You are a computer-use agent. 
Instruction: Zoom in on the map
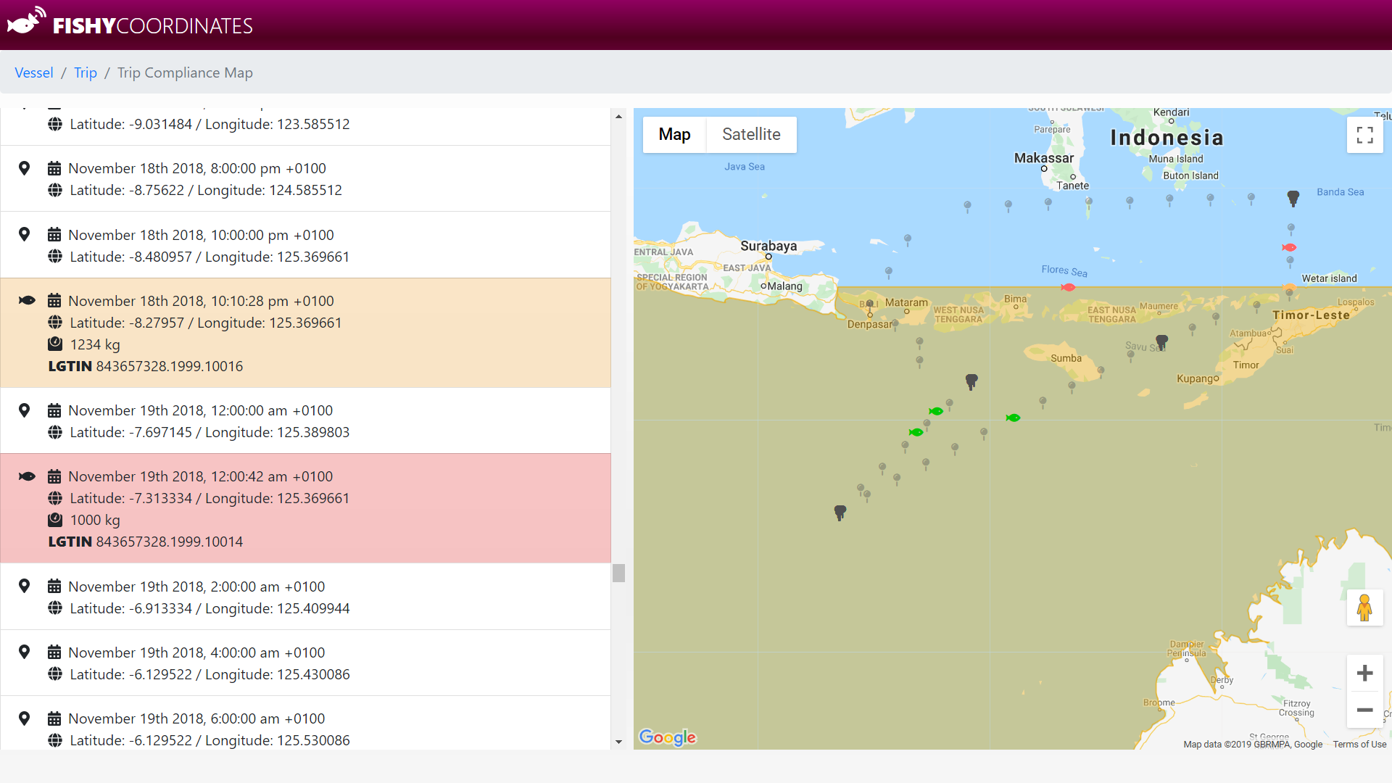tap(1364, 673)
